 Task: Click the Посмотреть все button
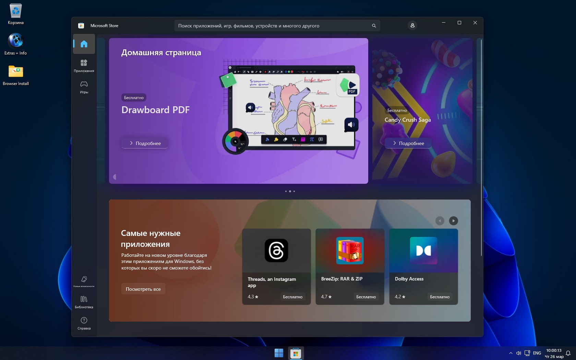[x=143, y=289]
